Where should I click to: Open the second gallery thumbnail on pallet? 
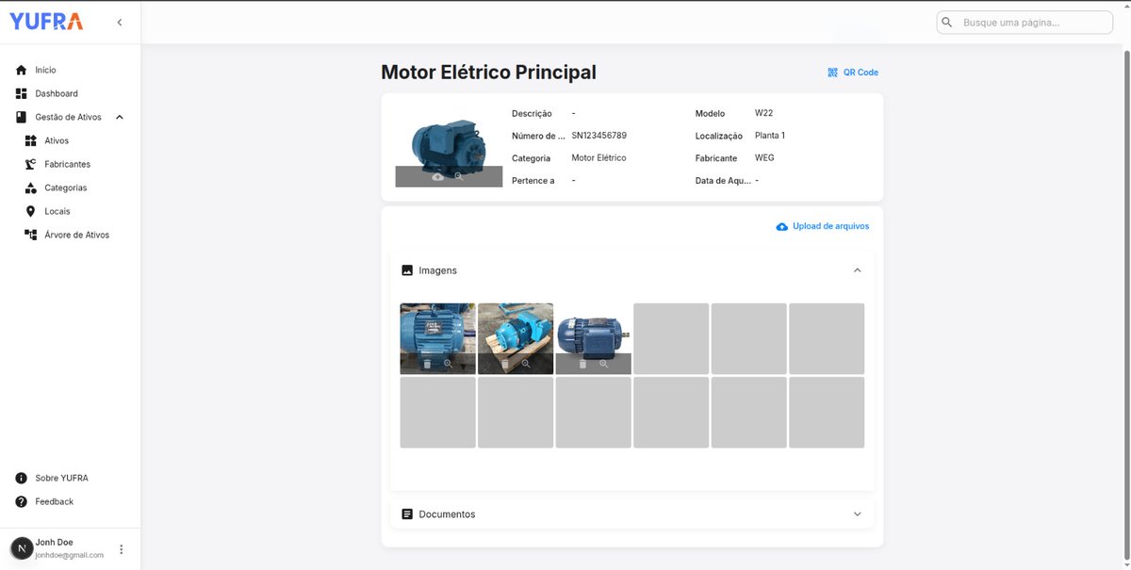tap(516, 338)
